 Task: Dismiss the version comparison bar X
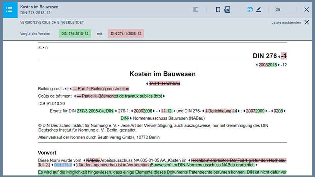click(307, 22)
